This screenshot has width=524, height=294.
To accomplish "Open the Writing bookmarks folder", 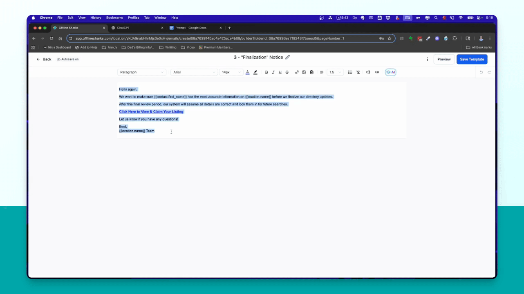I will point(168,47).
